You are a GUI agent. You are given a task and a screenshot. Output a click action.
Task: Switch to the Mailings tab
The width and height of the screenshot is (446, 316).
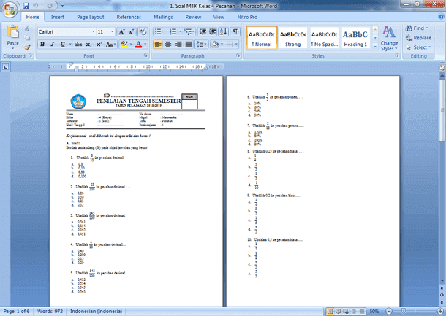tap(163, 17)
